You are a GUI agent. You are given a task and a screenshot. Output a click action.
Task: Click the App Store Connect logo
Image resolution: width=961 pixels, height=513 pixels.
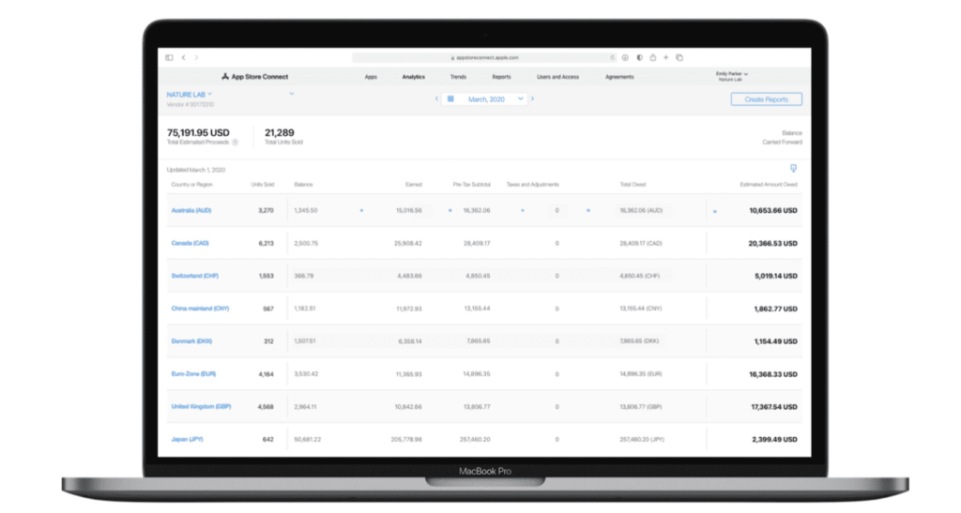[x=255, y=77]
